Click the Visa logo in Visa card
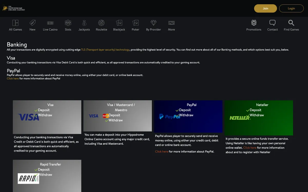The image size is (308, 192). coord(29,117)
